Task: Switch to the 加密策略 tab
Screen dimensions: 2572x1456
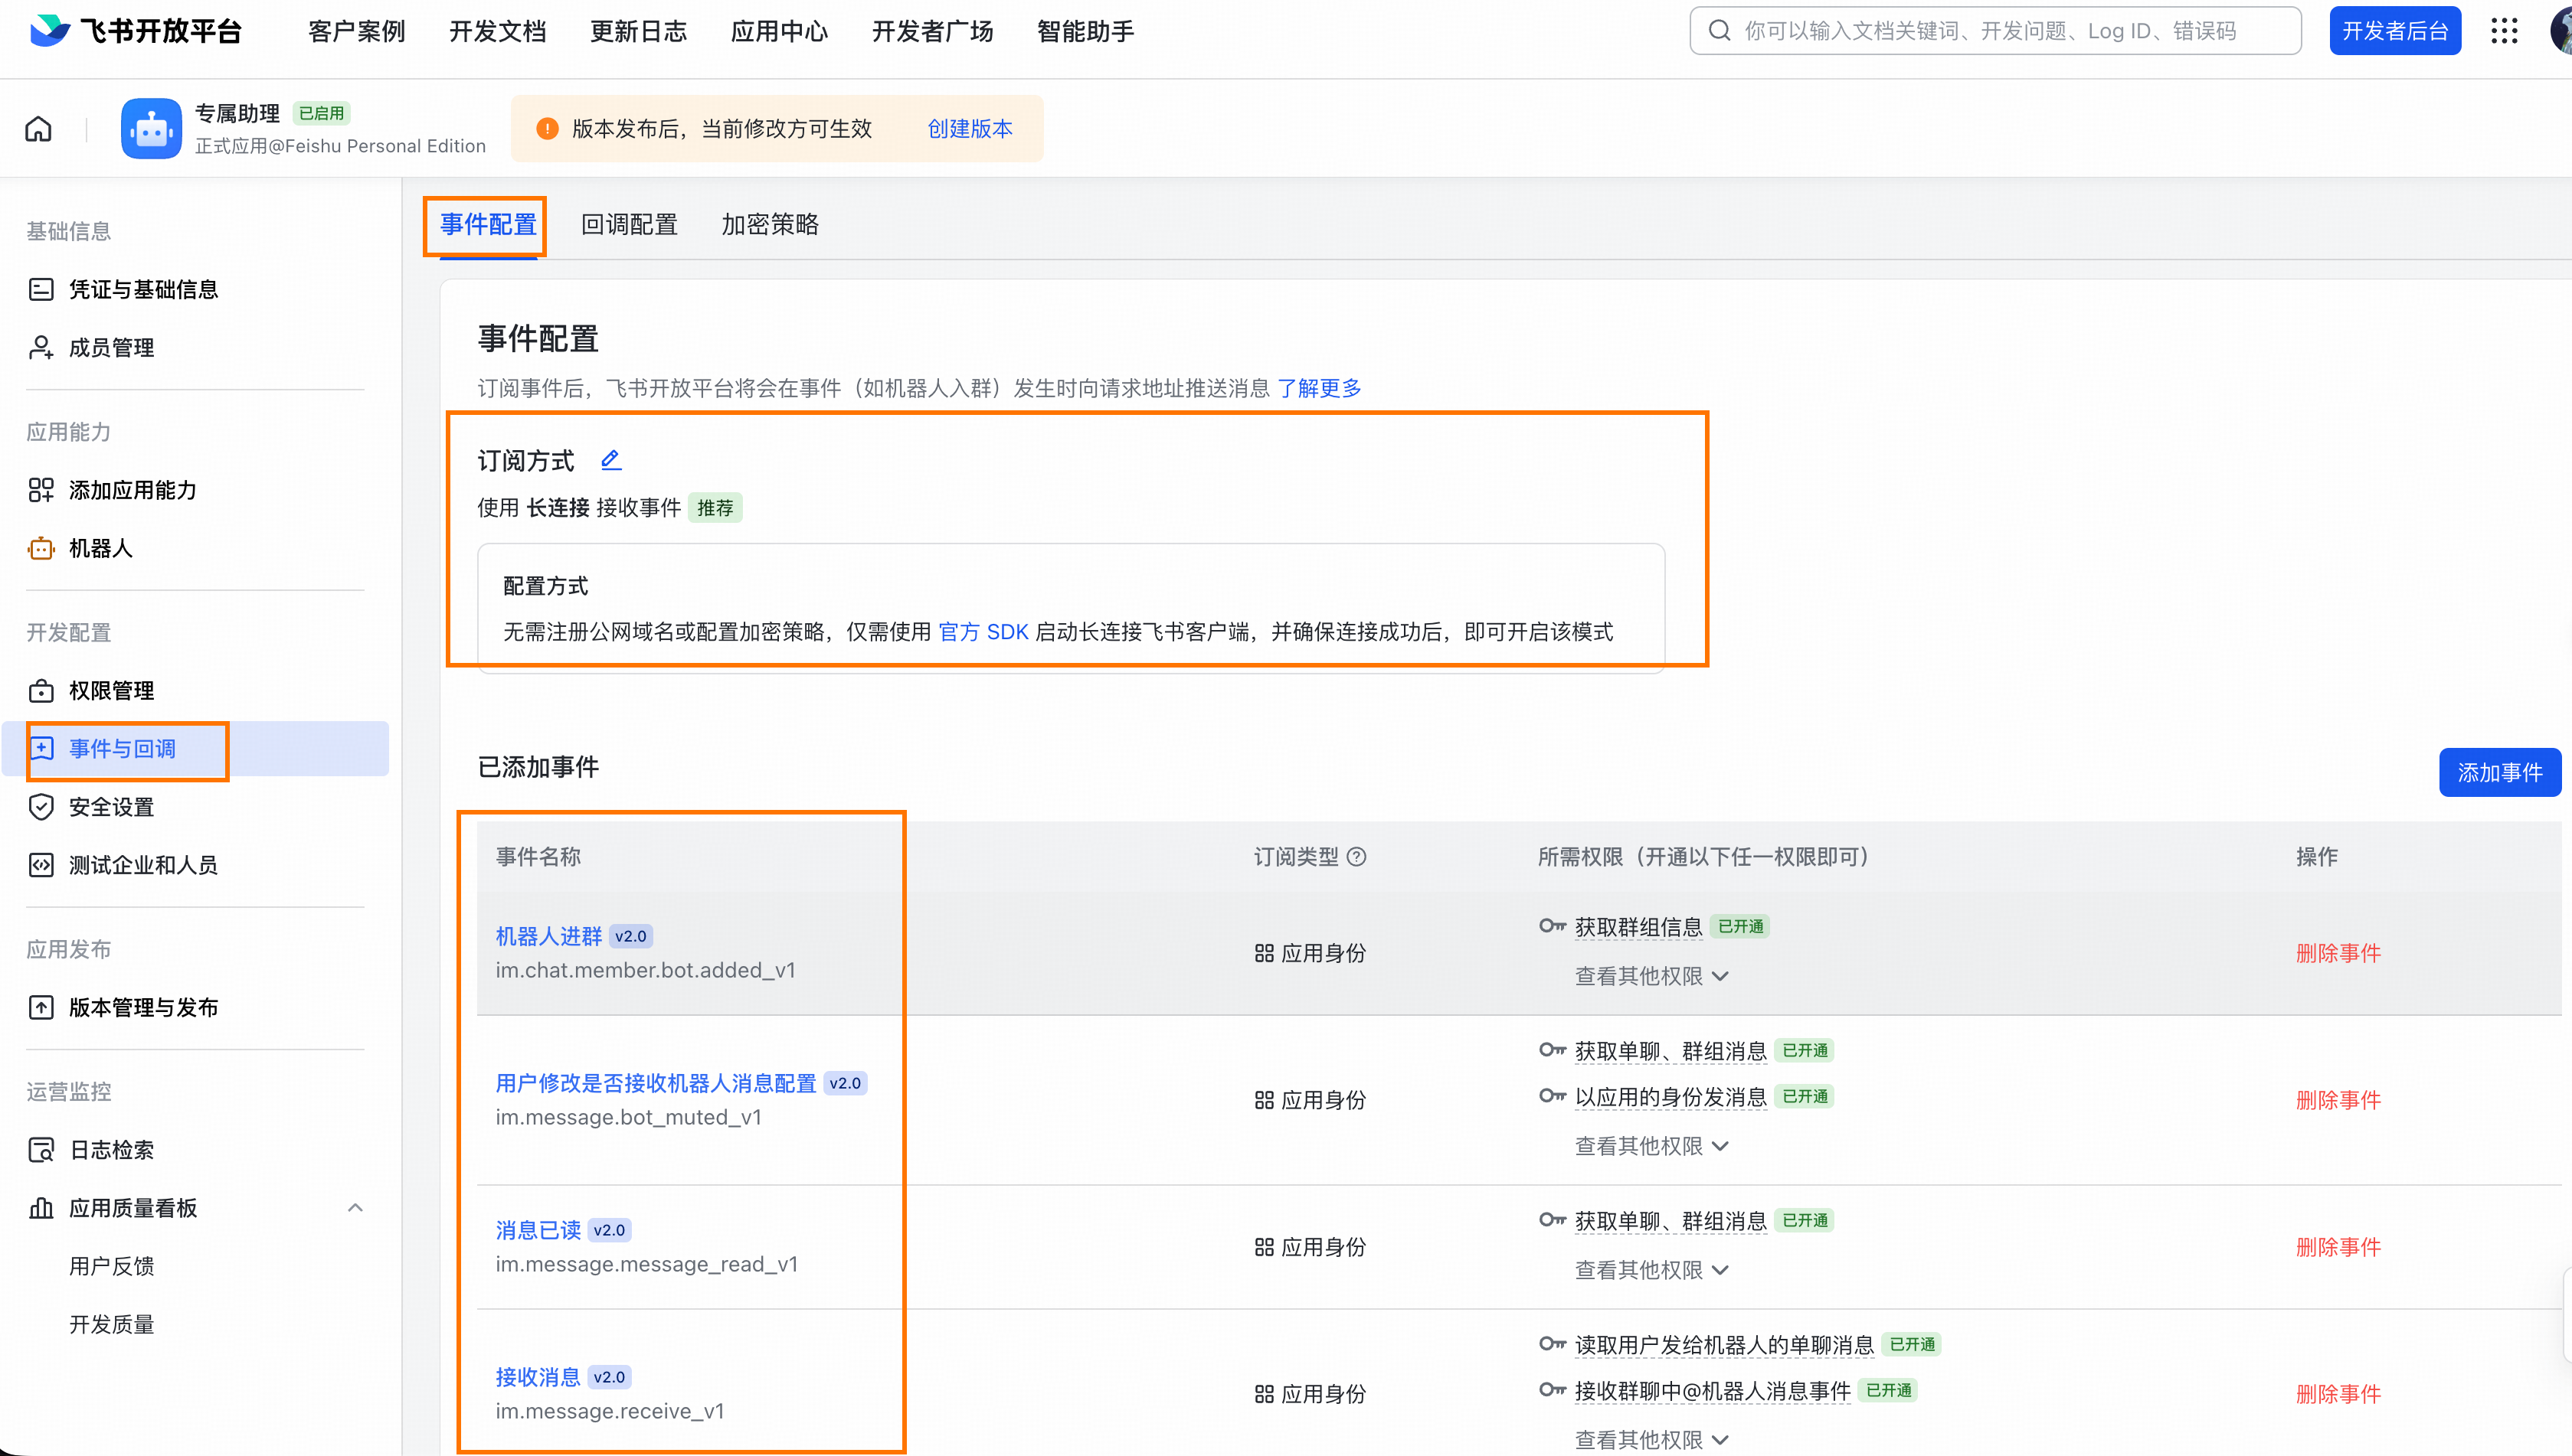Action: [769, 225]
